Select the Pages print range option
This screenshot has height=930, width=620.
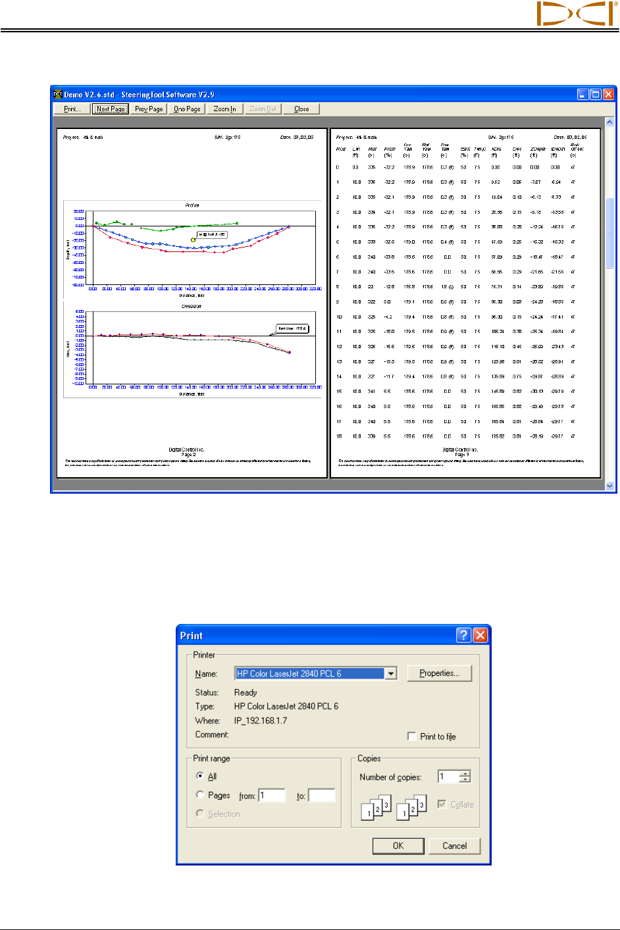[200, 795]
